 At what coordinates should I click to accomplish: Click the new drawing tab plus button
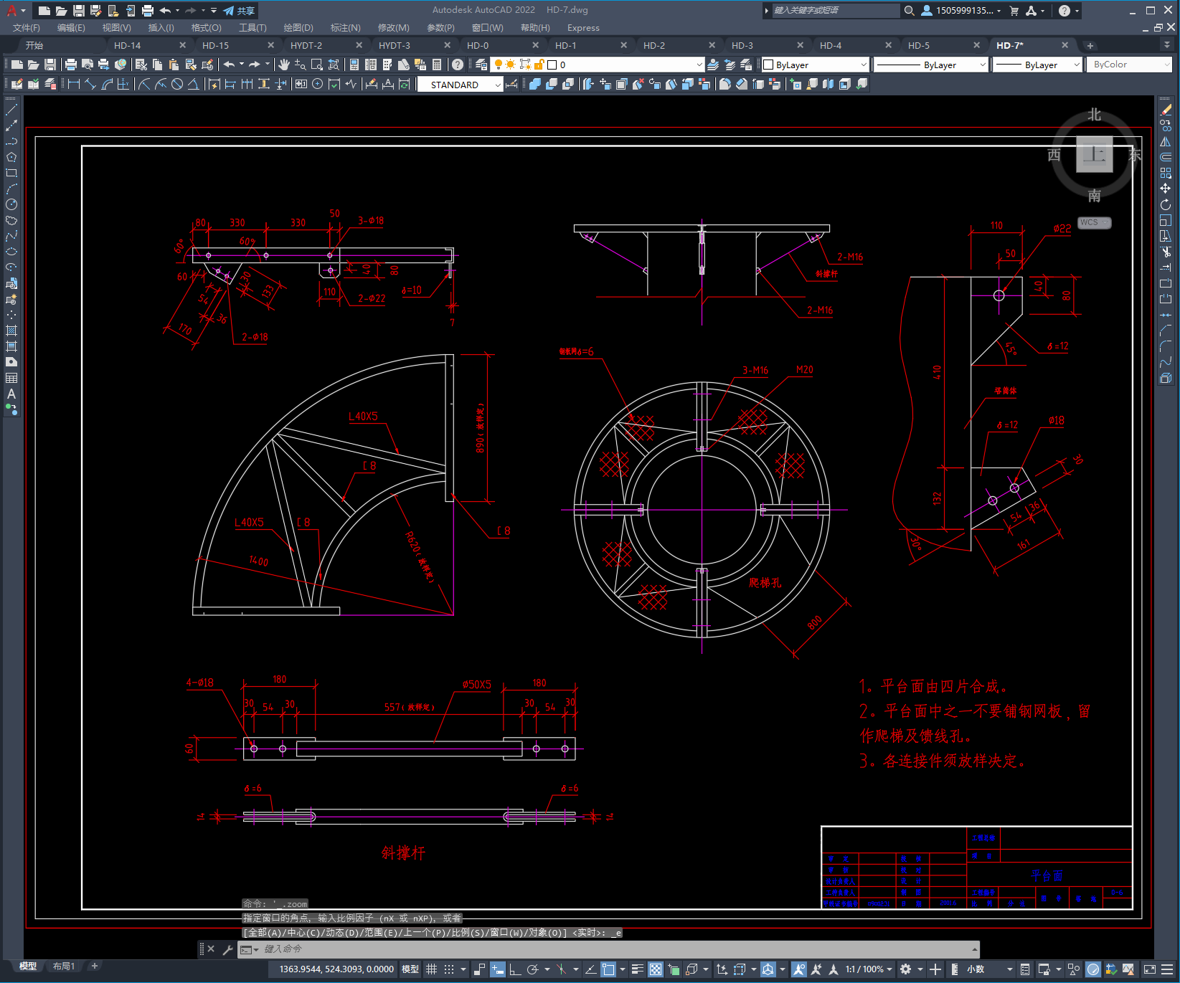(x=1090, y=46)
